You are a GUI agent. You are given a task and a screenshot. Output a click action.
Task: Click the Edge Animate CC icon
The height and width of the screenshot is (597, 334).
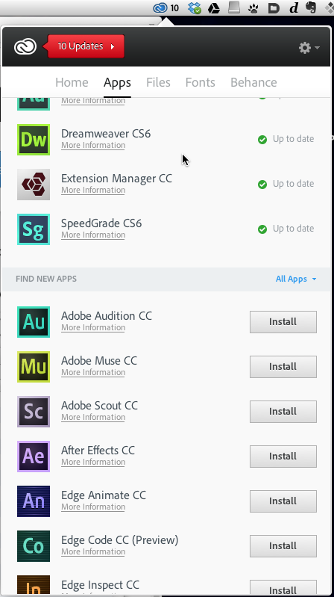point(34,501)
